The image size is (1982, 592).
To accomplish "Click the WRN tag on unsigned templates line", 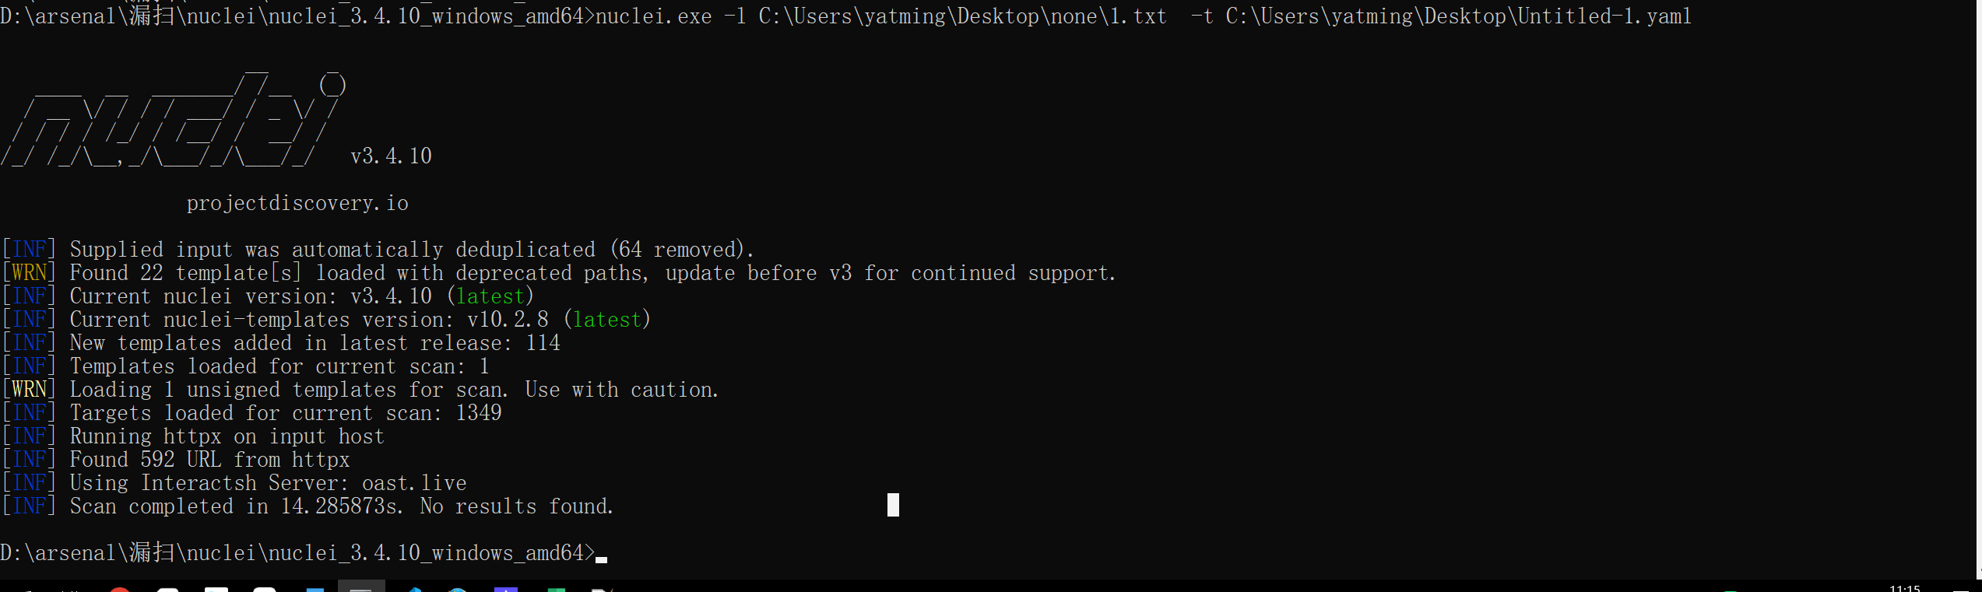I will [30, 390].
